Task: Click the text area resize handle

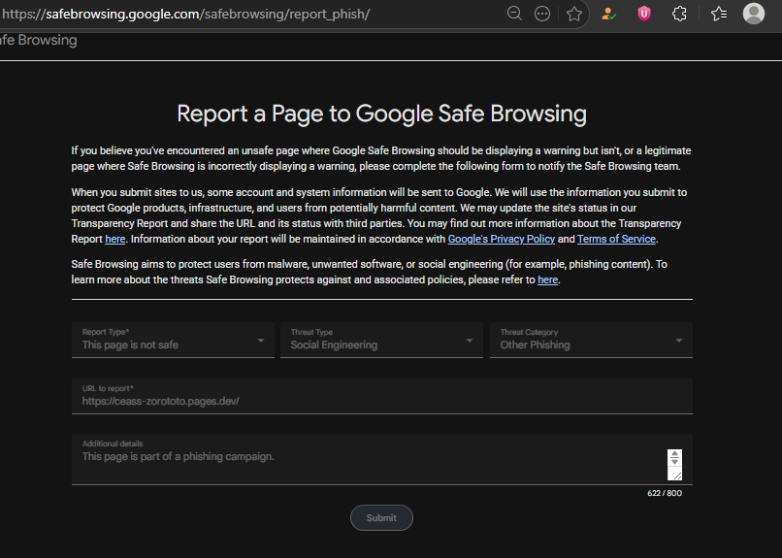Action: coord(677,476)
